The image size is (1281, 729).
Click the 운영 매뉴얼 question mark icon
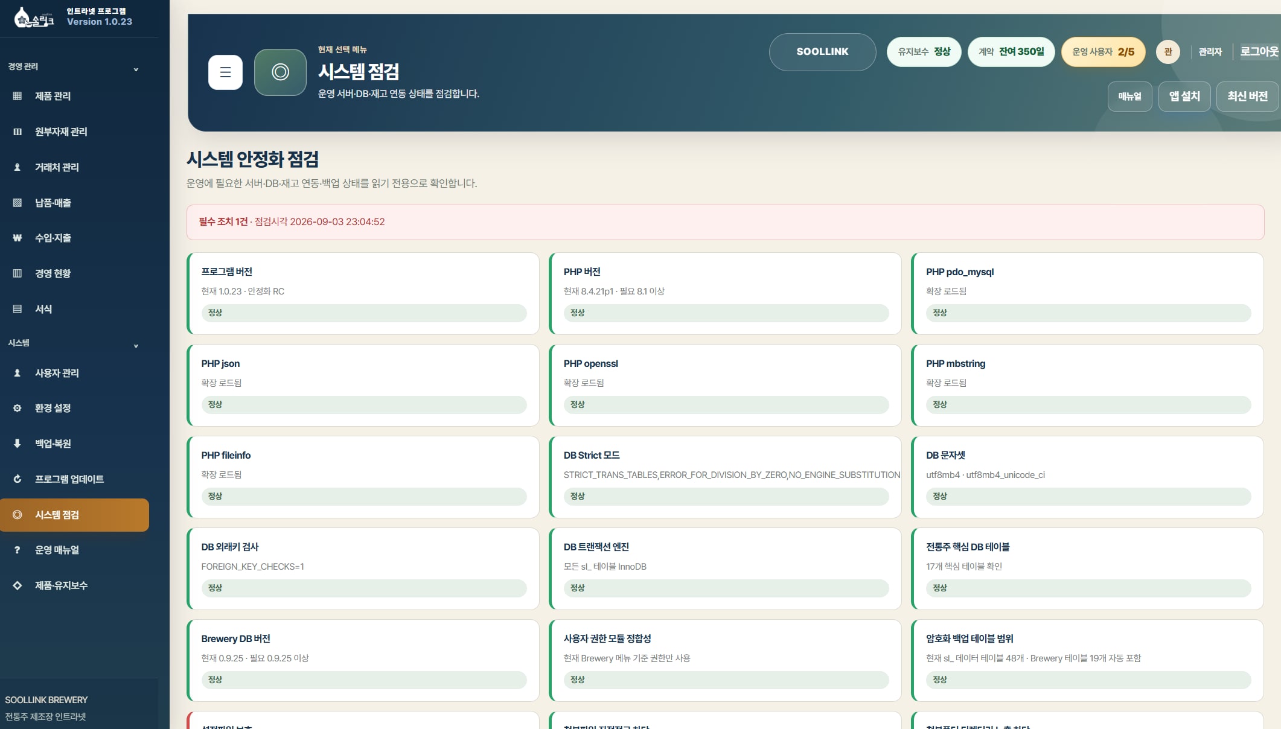point(18,550)
